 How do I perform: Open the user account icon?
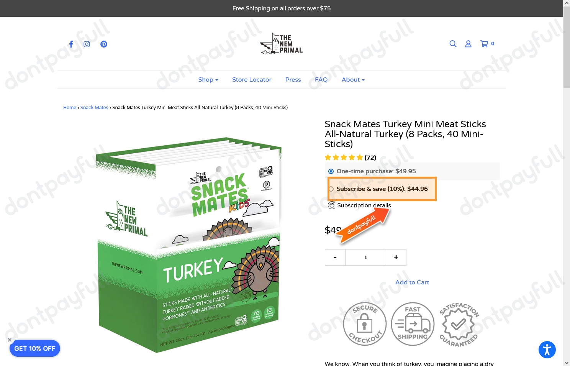point(468,44)
